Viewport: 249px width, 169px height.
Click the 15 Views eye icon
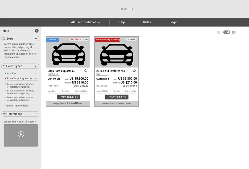pyautogui.click(x=80, y=39)
